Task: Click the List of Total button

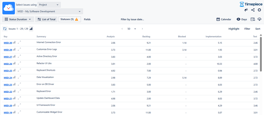Action: (x=46, y=19)
